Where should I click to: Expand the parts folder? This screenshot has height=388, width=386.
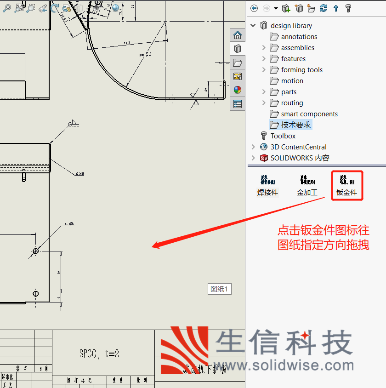click(x=264, y=92)
